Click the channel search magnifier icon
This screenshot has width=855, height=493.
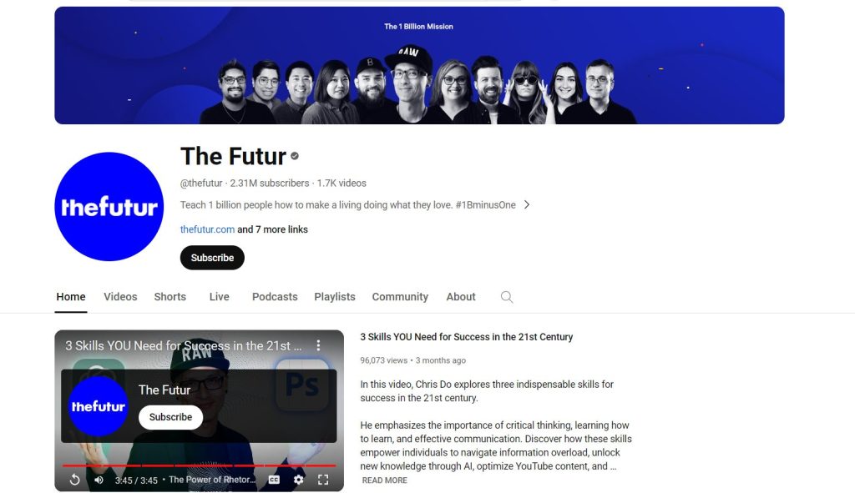507,297
